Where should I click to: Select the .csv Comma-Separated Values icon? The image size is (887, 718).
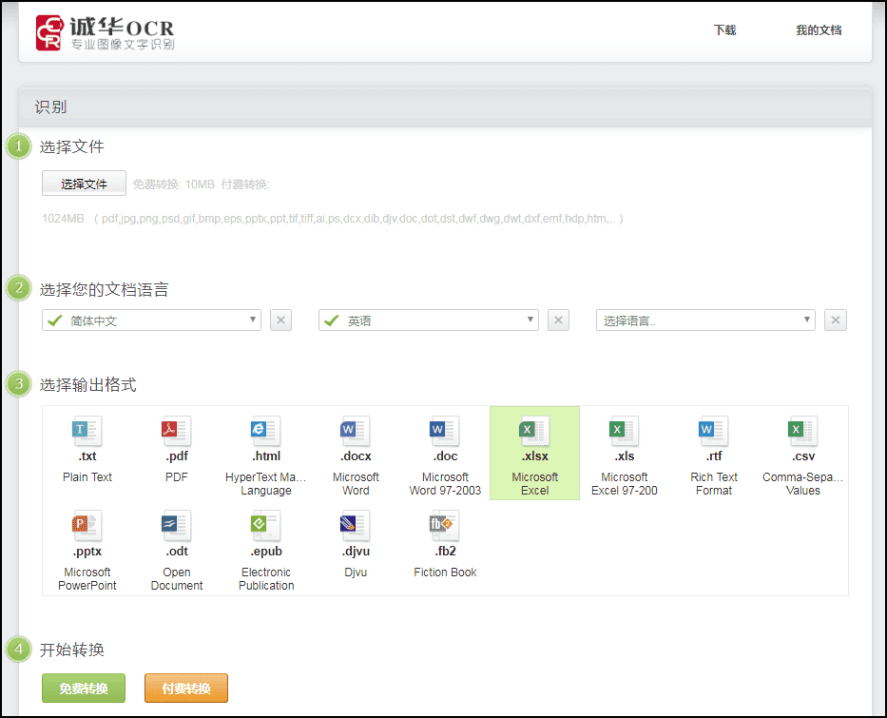802,431
